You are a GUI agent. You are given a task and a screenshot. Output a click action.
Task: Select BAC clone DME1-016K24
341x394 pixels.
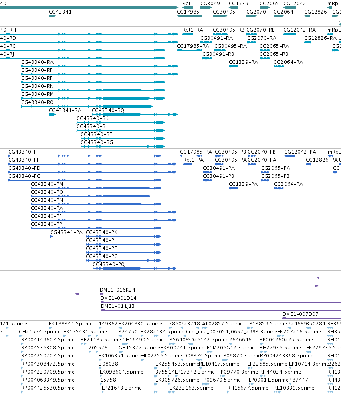point(117,290)
